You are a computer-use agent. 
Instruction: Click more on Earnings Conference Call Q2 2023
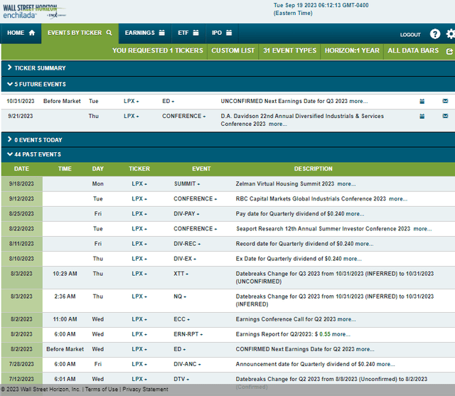[x=346, y=319]
